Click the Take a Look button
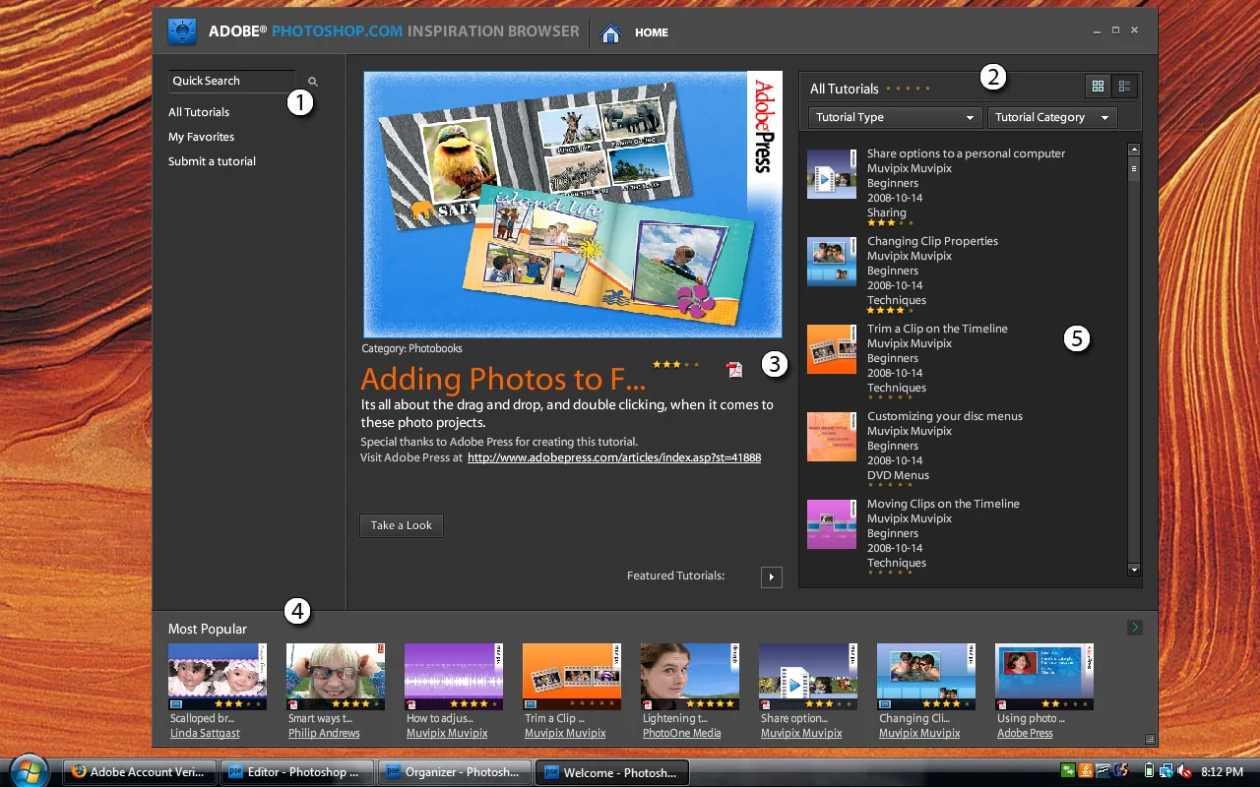The height and width of the screenshot is (787, 1260). [402, 525]
